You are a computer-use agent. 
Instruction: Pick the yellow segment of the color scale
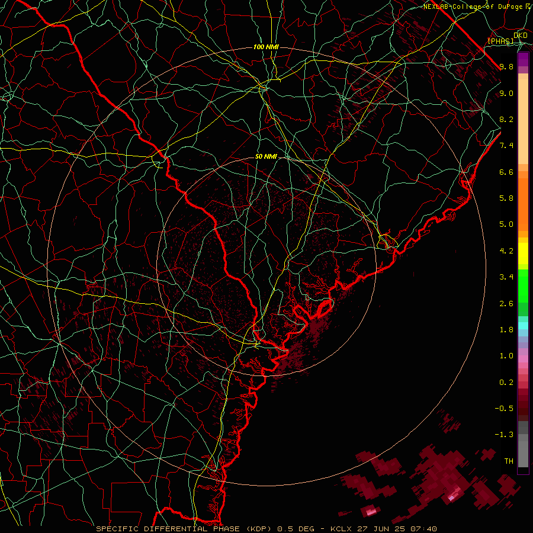coord(523,253)
